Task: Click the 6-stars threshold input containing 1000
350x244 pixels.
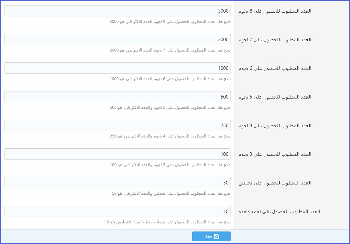Action: point(118,68)
